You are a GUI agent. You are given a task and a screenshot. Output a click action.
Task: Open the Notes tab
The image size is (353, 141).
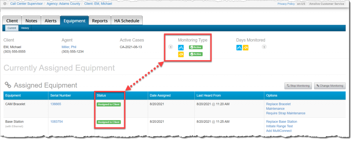[x=32, y=21]
